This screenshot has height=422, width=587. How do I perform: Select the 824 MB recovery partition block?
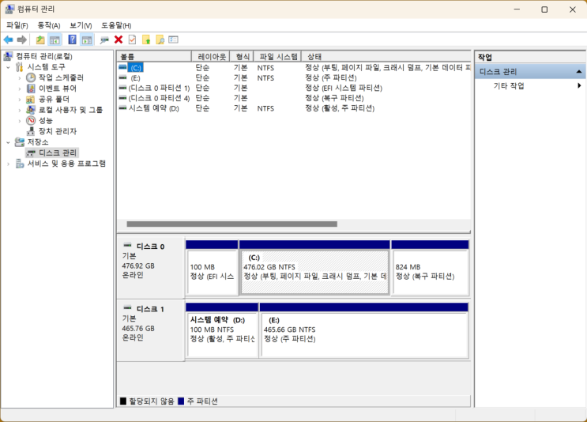(430, 268)
